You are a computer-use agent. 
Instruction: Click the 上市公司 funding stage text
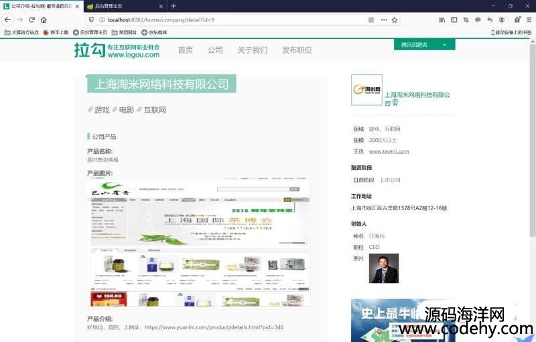coord(390,180)
